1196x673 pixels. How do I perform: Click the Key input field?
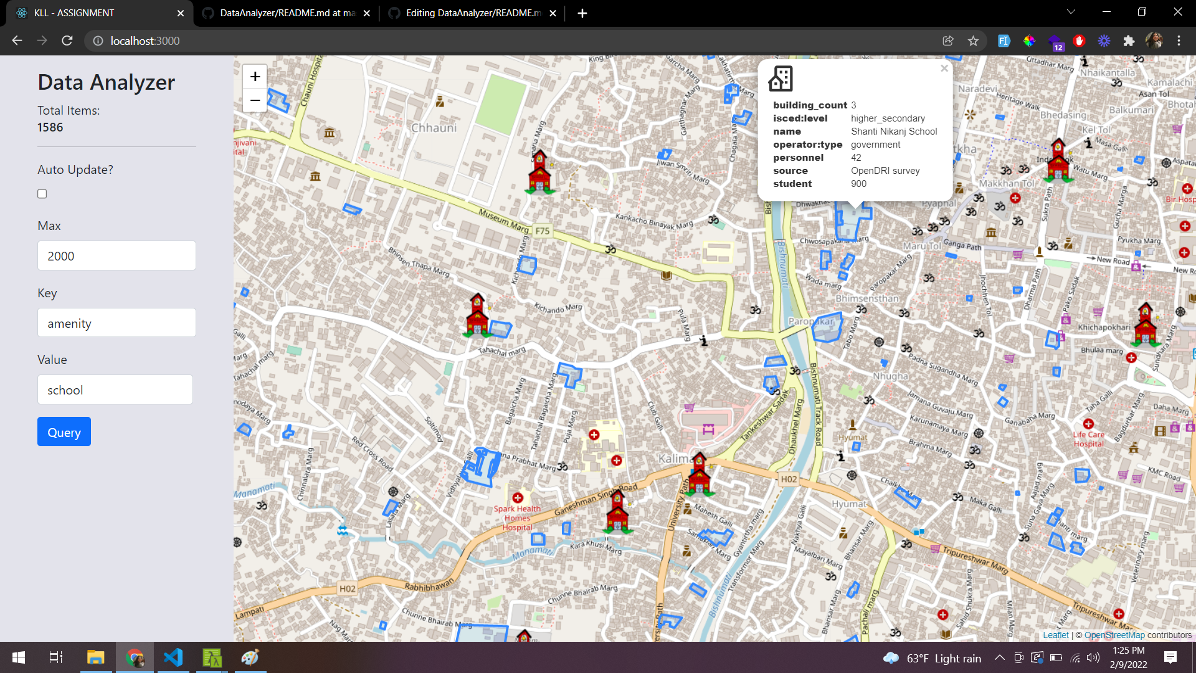tap(116, 323)
